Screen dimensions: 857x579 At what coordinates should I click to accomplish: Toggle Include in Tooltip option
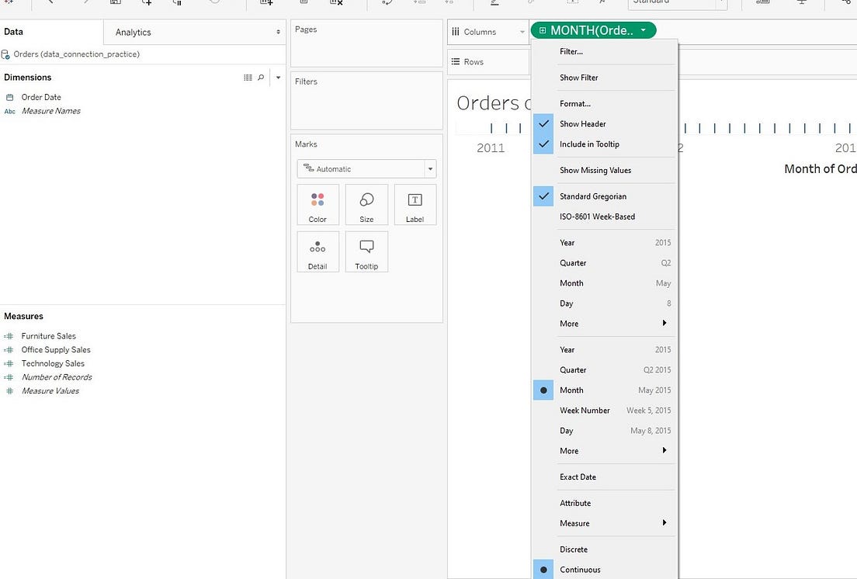[x=605, y=144]
